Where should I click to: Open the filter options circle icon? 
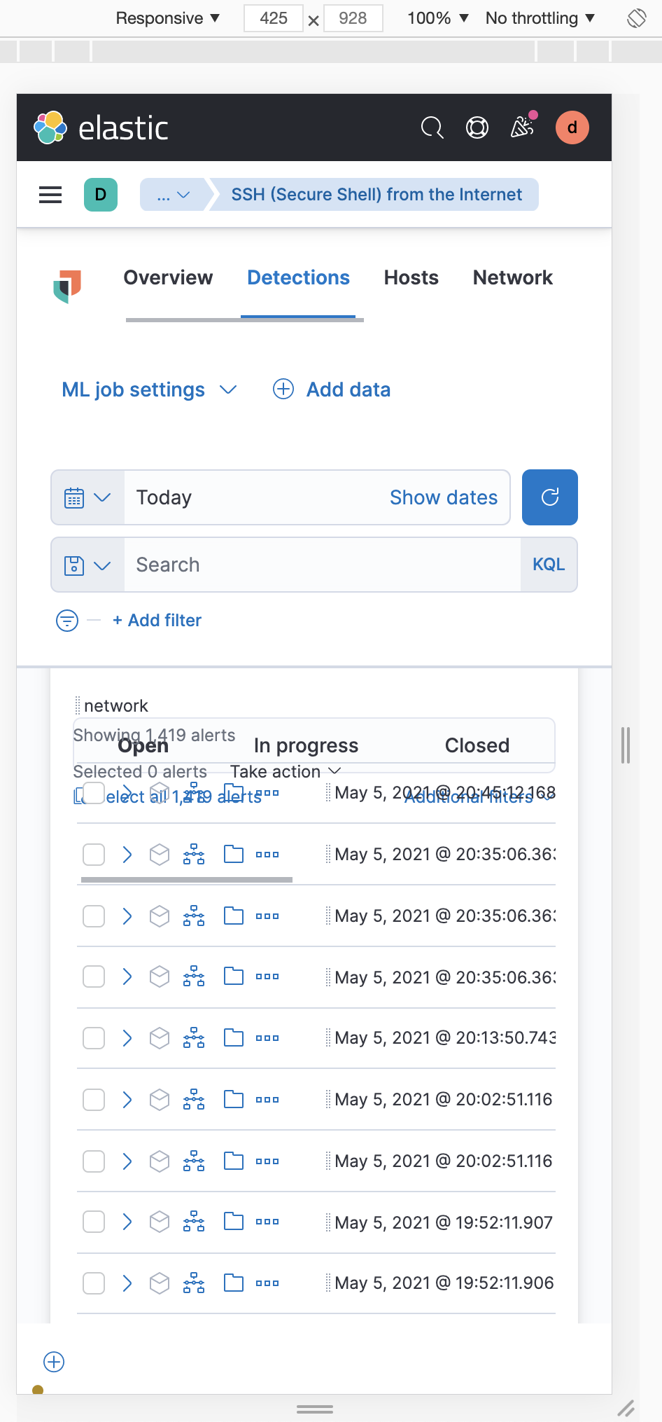click(67, 620)
